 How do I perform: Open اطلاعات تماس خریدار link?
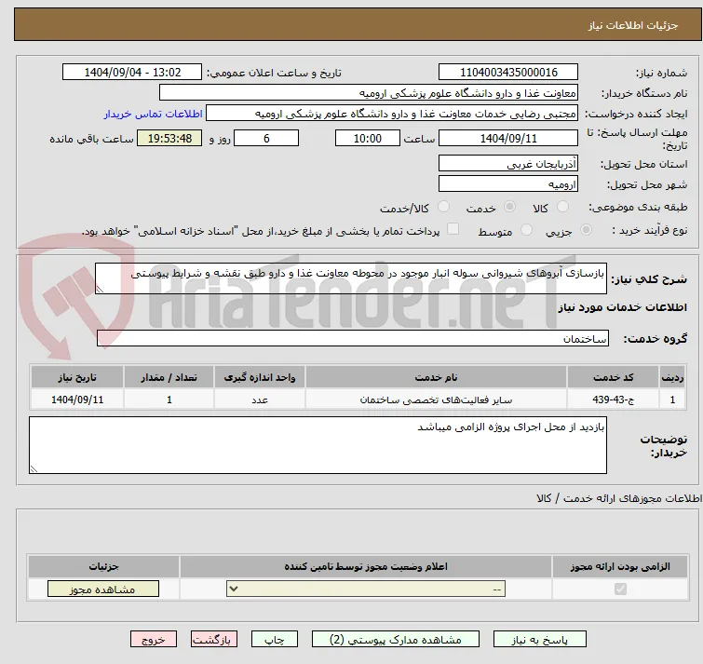point(154,114)
